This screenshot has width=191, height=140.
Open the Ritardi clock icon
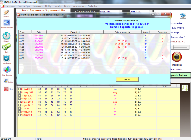click(x=6, y=36)
